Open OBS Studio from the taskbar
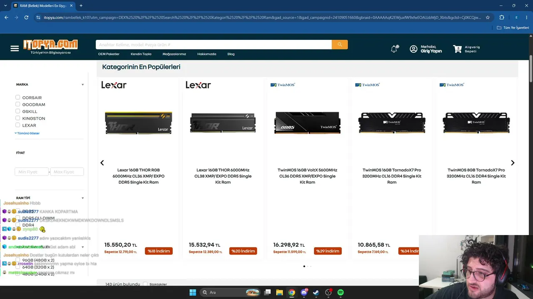This screenshot has height=299, width=533. tap(329, 292)
